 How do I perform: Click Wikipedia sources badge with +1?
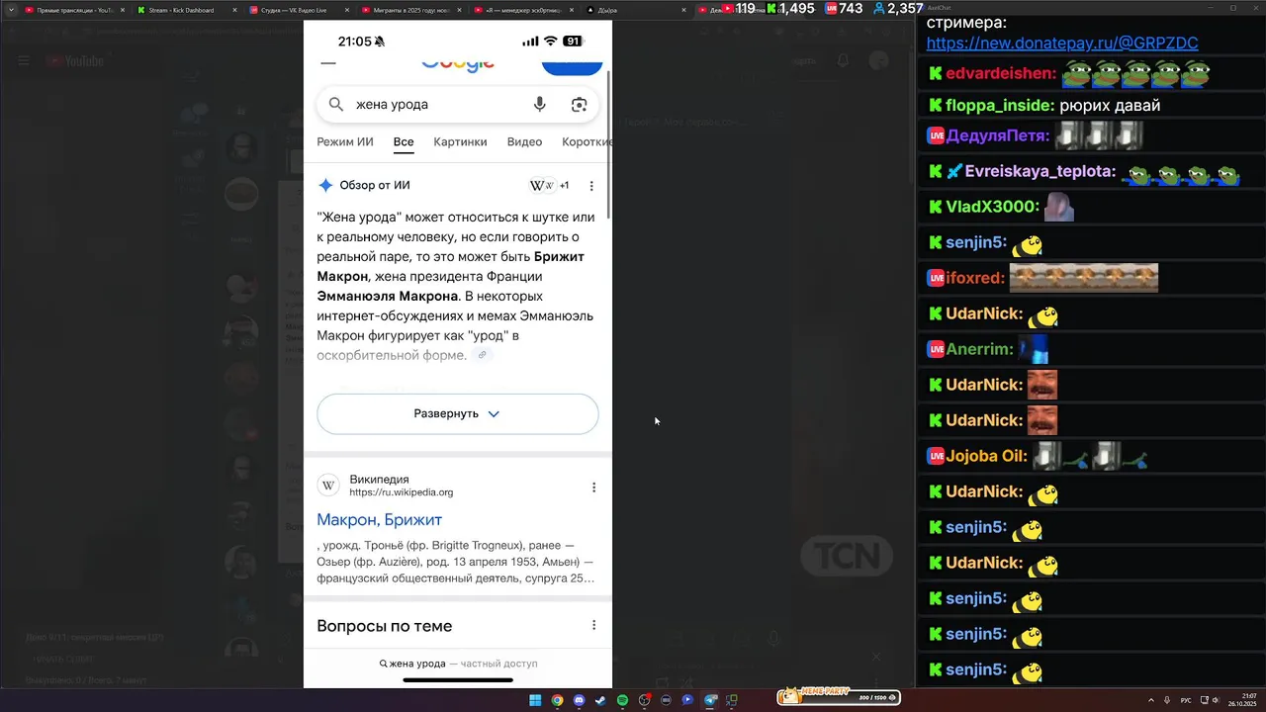[549, 185]
